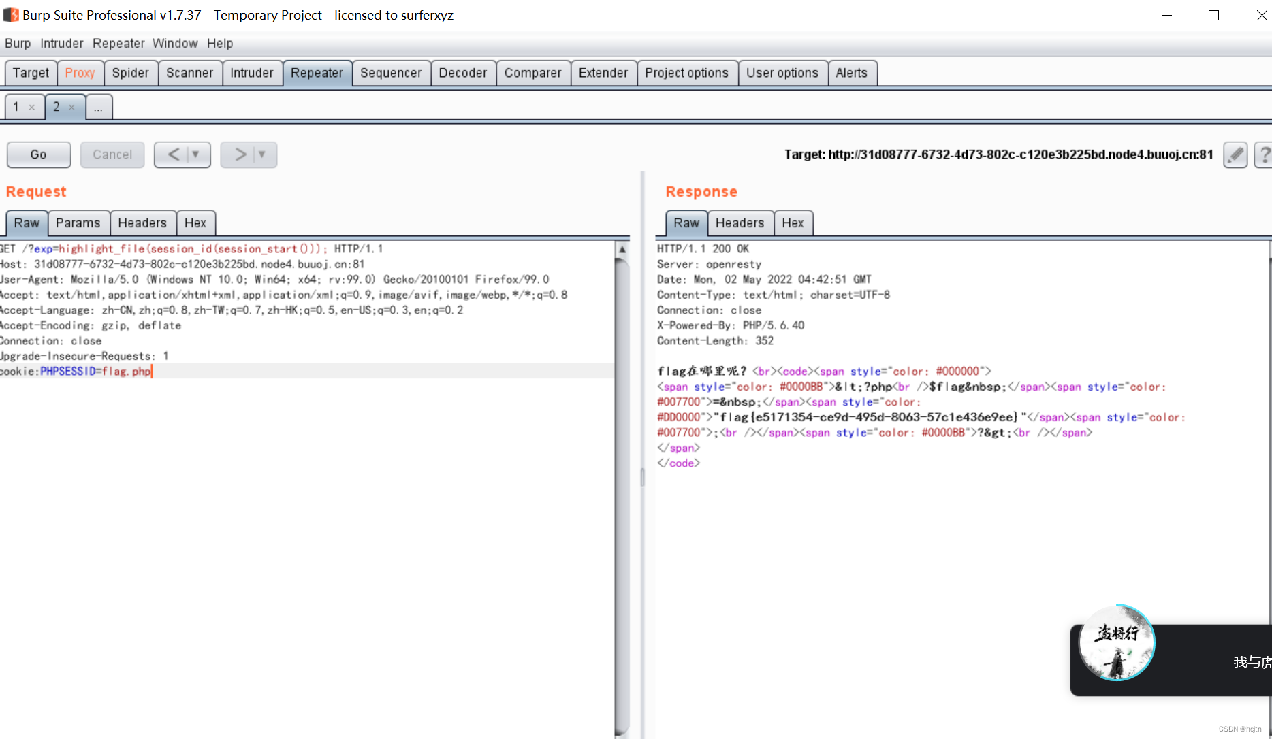Switch to the Decoder tab
Screen dimensions: 1272x739
463,73
